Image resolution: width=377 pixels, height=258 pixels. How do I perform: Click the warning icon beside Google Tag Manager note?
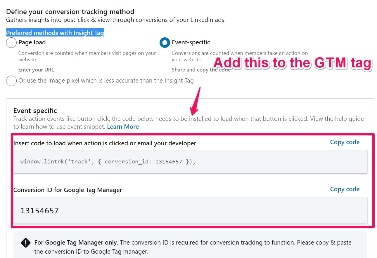pos(25,243)
